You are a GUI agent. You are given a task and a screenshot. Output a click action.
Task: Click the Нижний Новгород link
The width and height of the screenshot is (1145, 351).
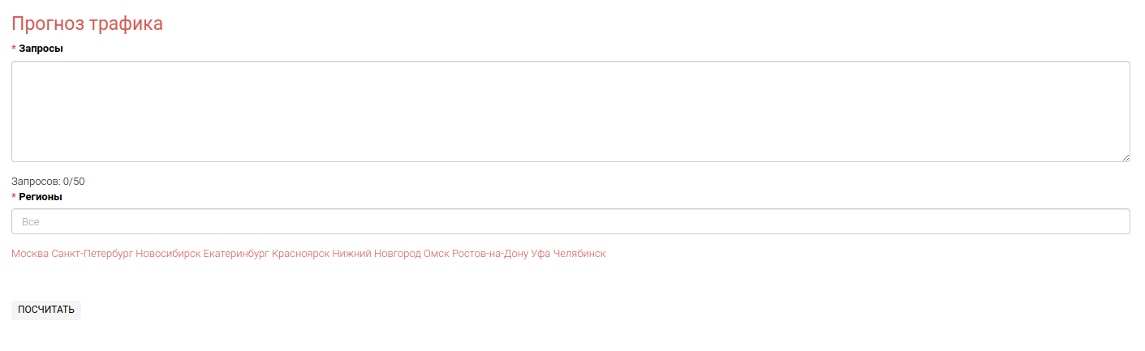click(x=377, y=254)
